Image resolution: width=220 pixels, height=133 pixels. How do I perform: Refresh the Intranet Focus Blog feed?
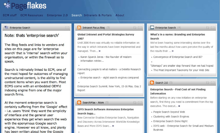click(135, 28)
